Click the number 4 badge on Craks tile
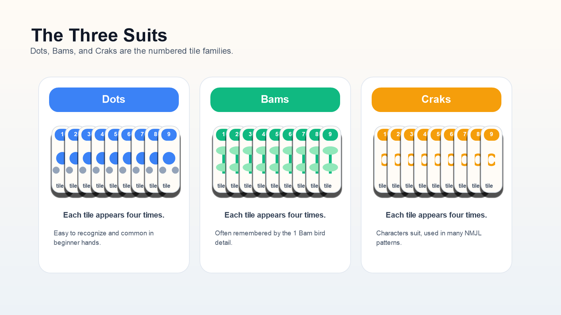Image resolution: width=561 pixels, height=315 pixels. click(422, 134)
